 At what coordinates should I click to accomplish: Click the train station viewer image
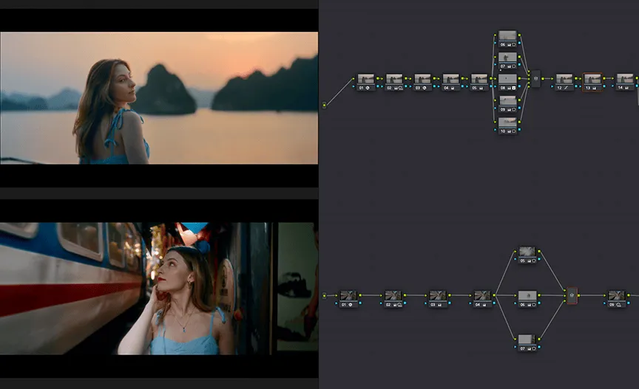coord(159,288)
